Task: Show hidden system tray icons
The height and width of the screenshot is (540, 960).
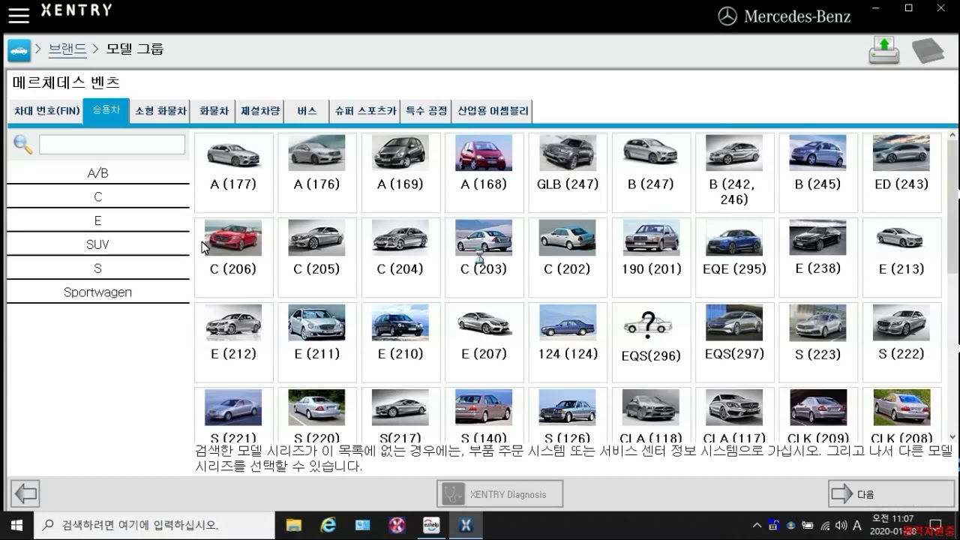Action: pyautogui.click(x=756, y=526)
